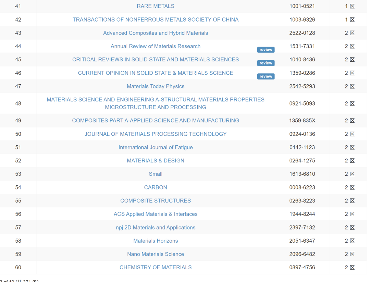Click Advanced Composites and Hybrid Materials link
370x282 pixels.
(x=156, y=33)
